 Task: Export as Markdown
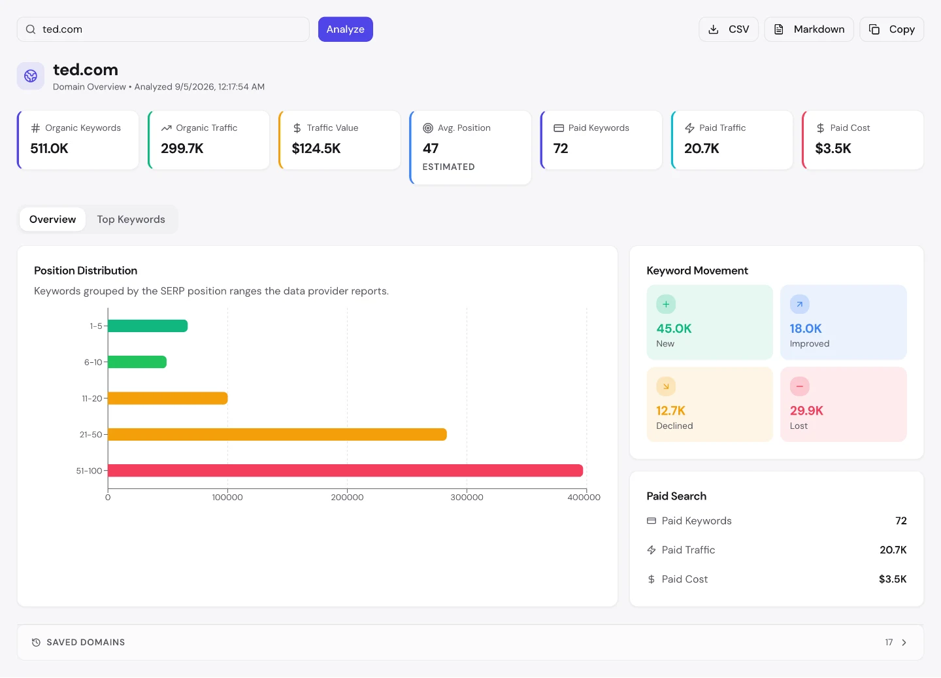809,29
